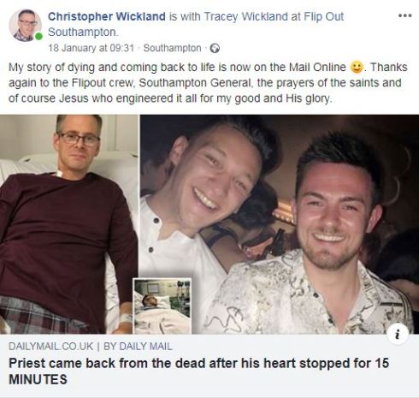Open the hospital bed photo of man

click(x=68, y=224)
